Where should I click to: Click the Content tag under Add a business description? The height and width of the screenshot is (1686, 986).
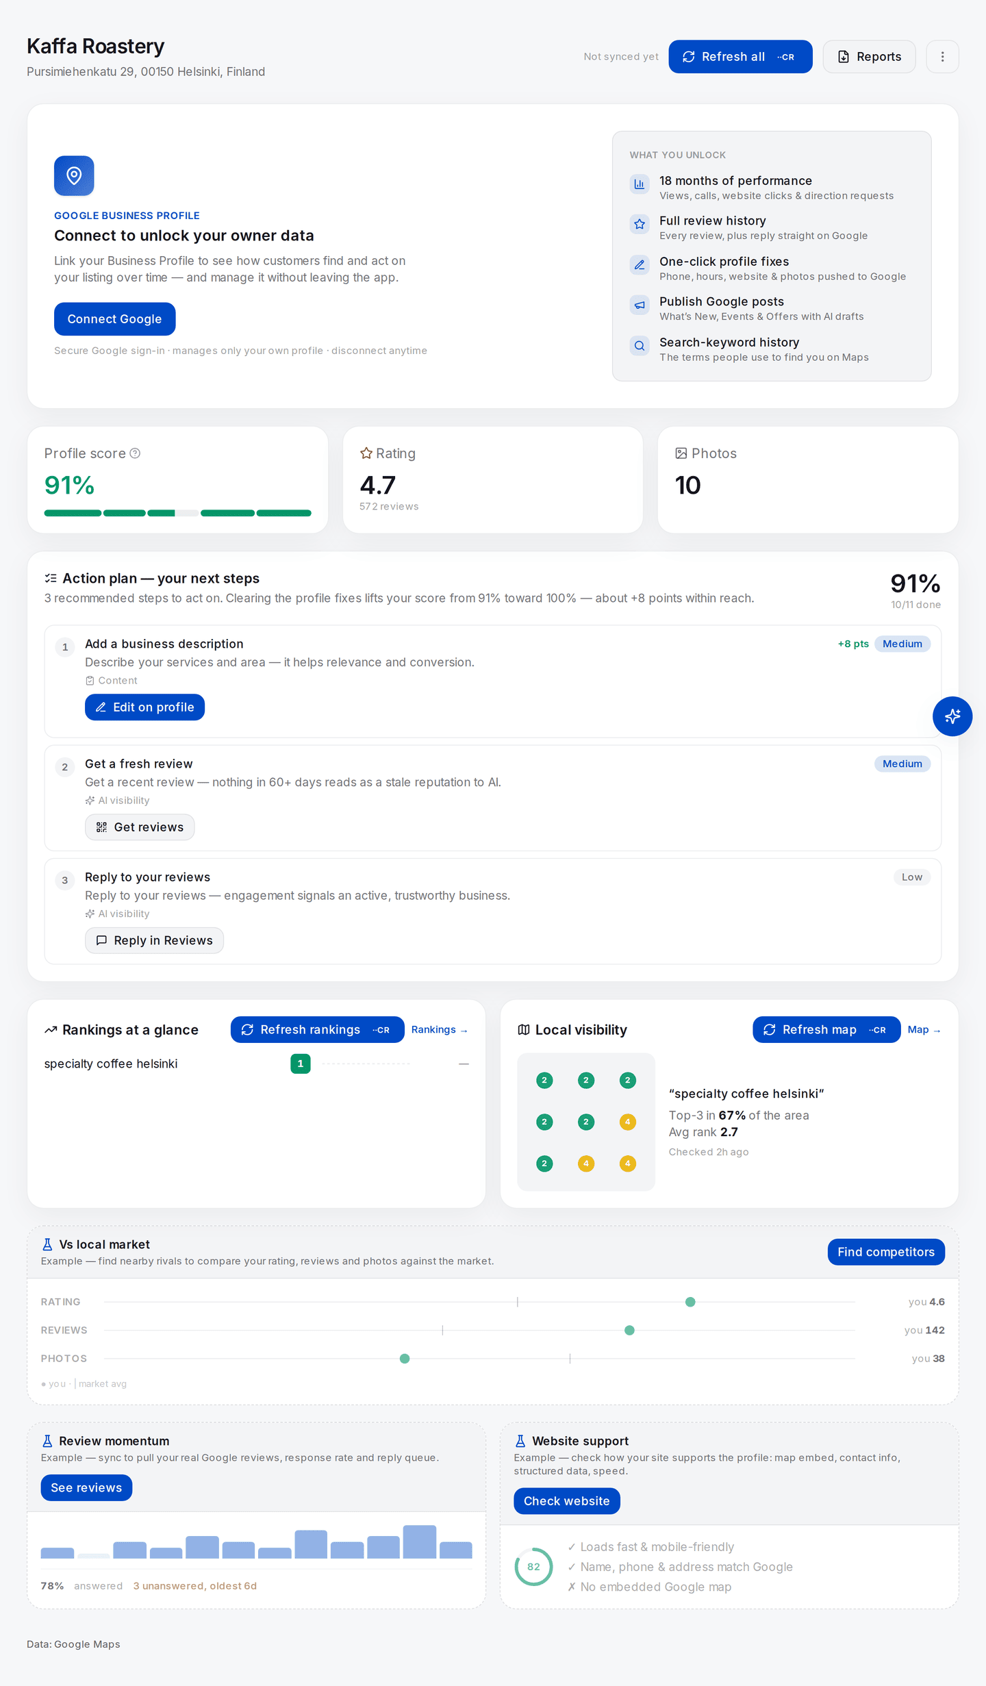(x=111, y=681)
